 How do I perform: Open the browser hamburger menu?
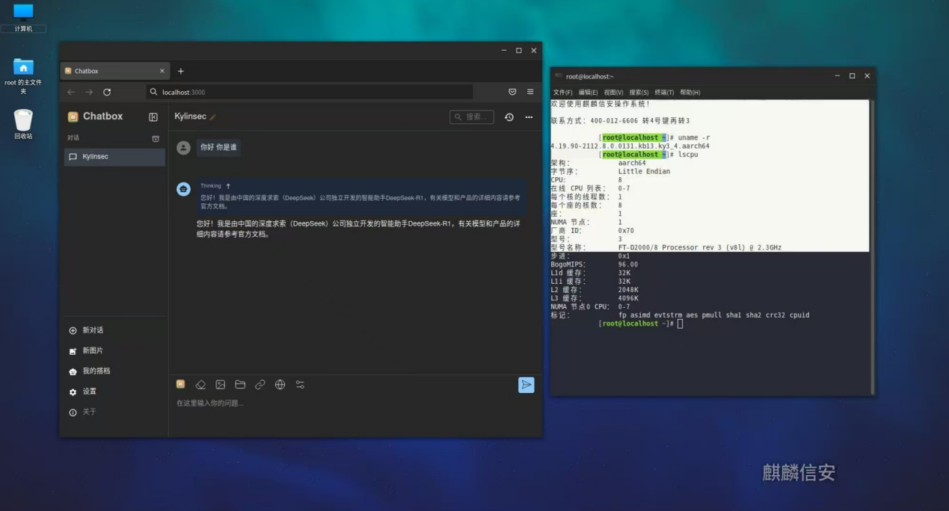[530, 92]
